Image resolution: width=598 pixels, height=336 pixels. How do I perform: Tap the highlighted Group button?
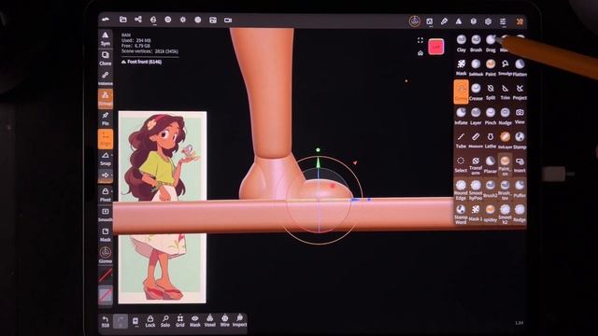pyautogui.click(x=106, y=98)
